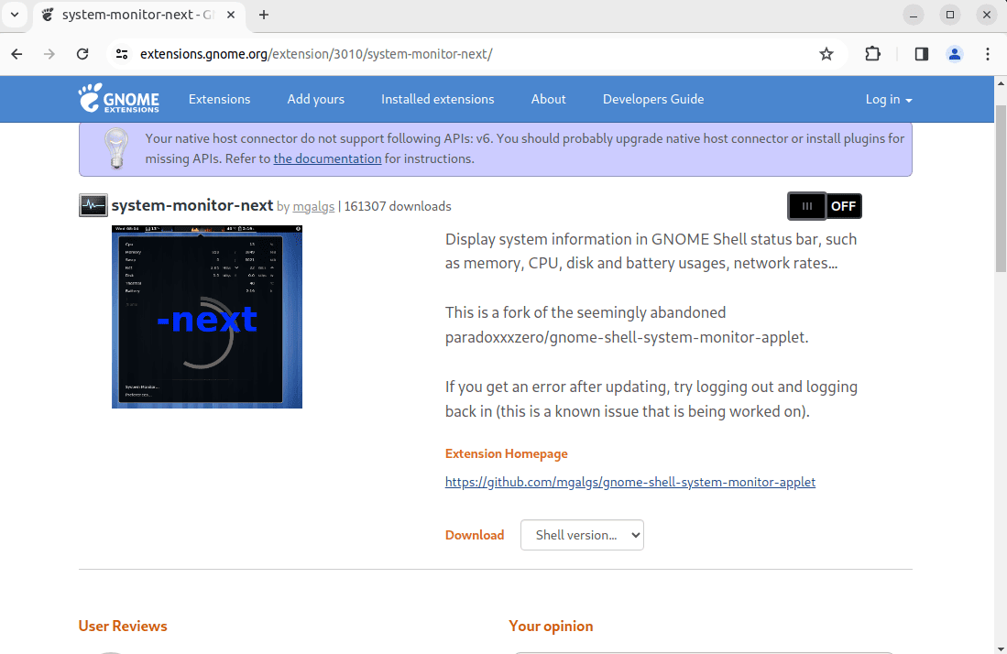
Task: Click the scrollbar down arrow
Action: coord(1001,648)
